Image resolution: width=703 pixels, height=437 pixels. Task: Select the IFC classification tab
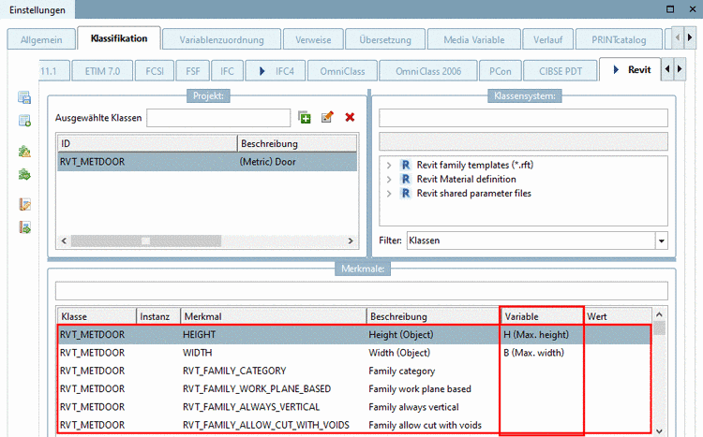point(227,71)
